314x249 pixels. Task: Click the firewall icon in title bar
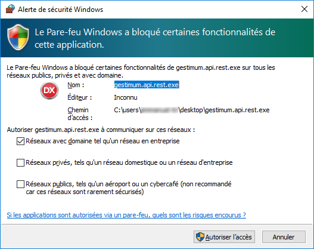tap(10, 9)
